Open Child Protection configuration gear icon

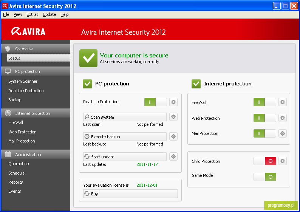click(283, 161)
